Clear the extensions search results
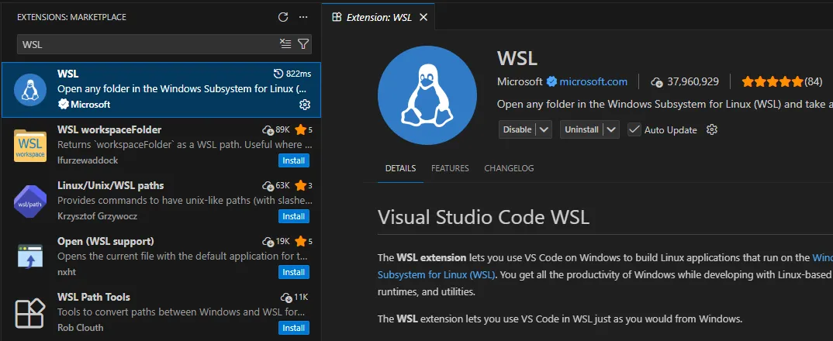Image resolution: width=833 pixels, height=341 pixels. click(x=285, y=44)
